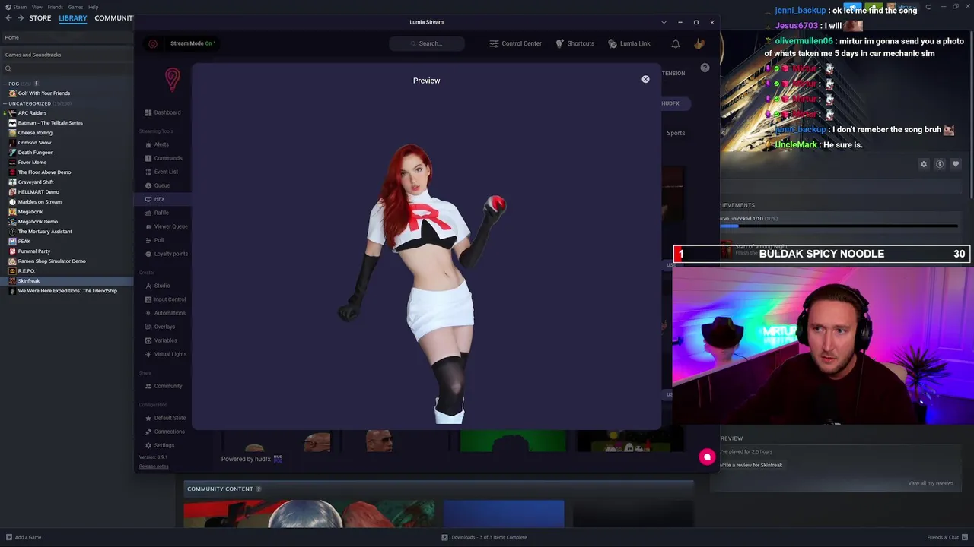
Task: Open Community in Lumia sidebar
Action: coord(164,386)
